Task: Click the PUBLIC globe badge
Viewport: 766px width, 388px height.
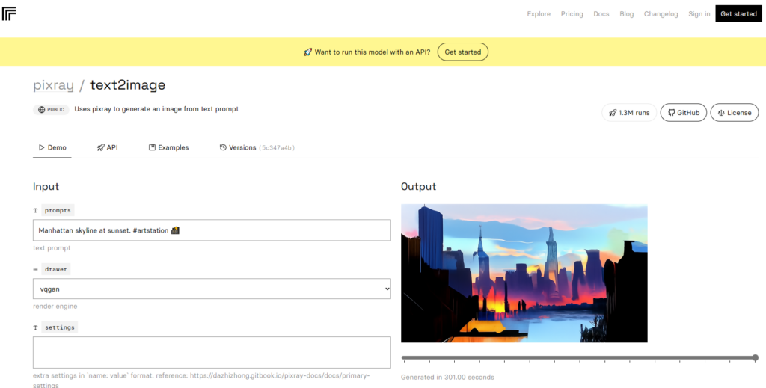Action: (51, 110)
